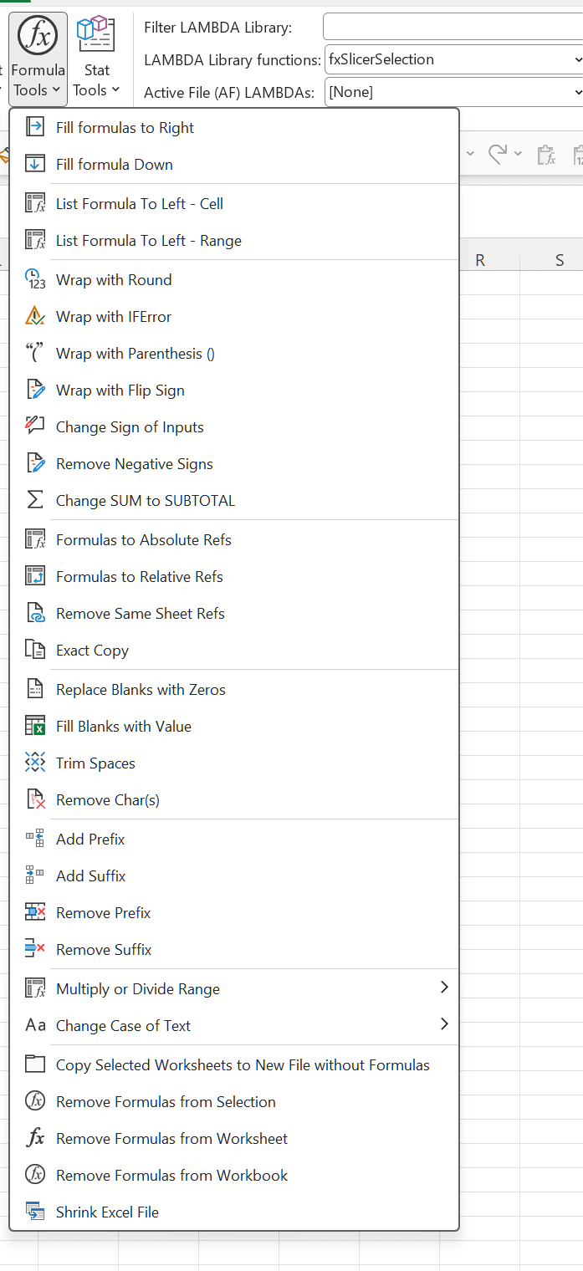Open the Stat Tools ribbon dropdown
The image size is (583, 1271).
97,59
